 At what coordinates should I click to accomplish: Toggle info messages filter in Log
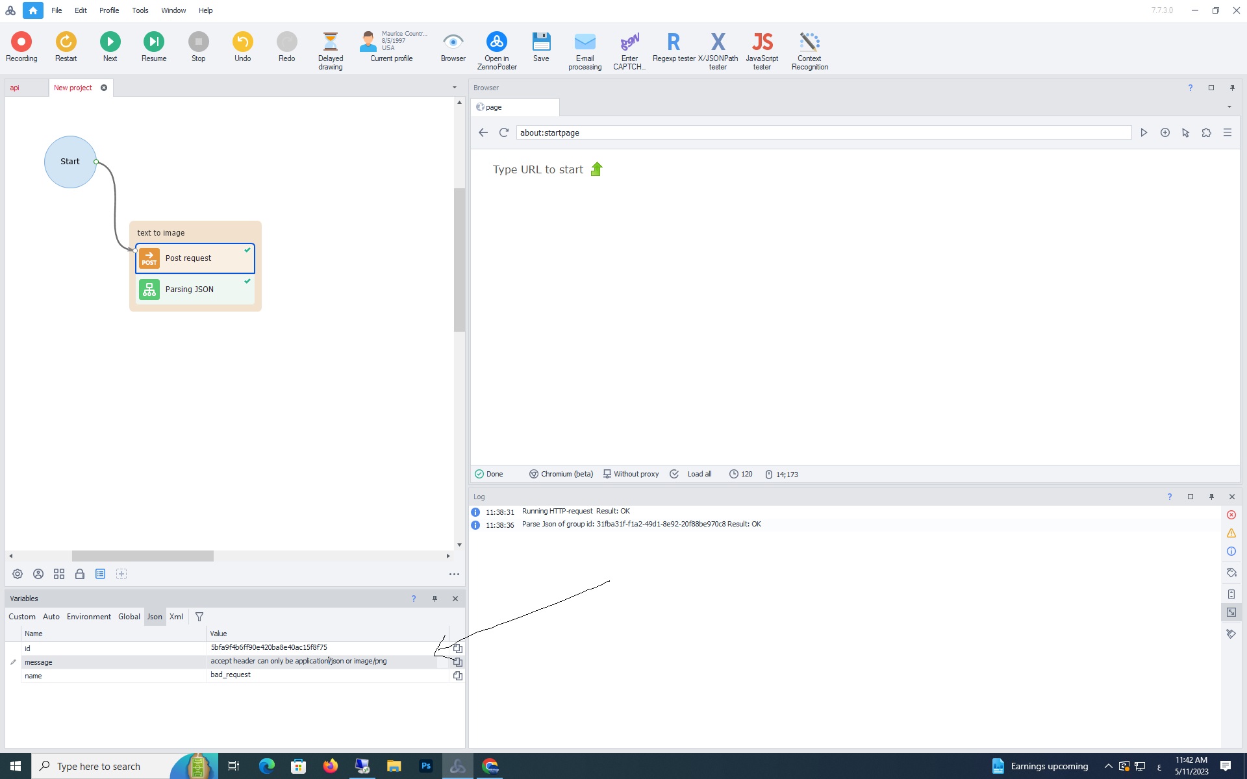(1231, 551)
